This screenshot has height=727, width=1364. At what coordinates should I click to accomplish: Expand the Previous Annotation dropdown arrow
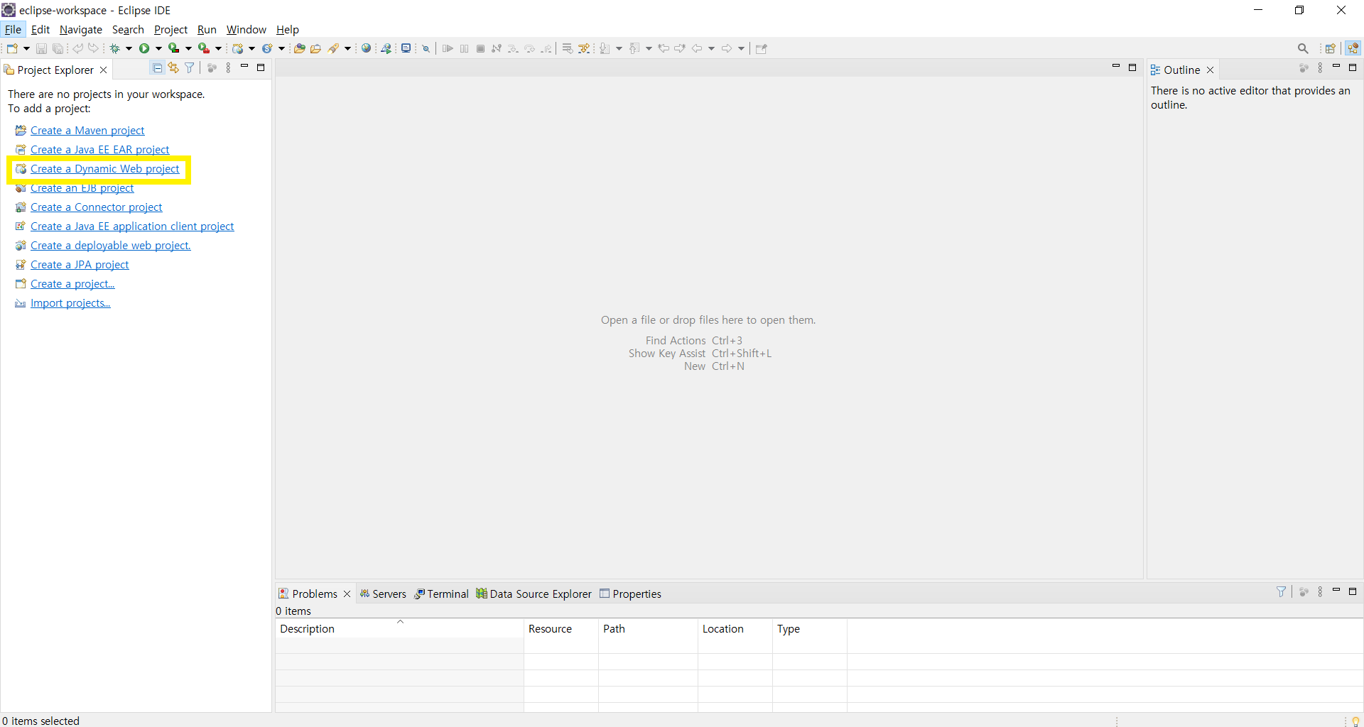[649, 48]
